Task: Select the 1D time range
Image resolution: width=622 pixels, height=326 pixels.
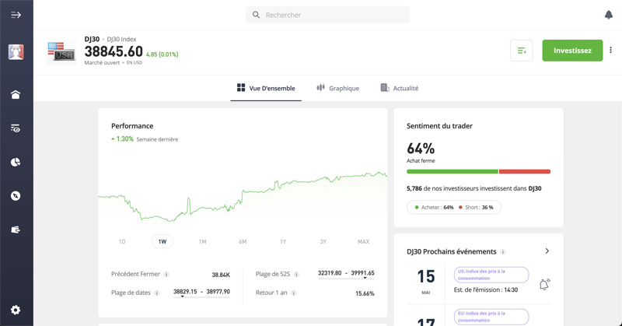Action: pyautogui.click(x=122, y=241)
